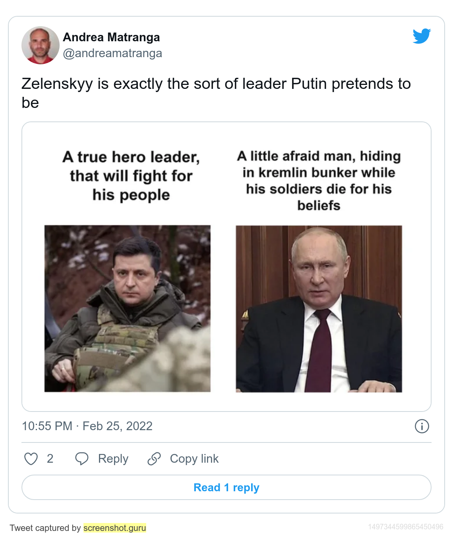Click the "A little afraid man" caption
453x550 pixels.
pyautogui.click(x=319, y=181)
